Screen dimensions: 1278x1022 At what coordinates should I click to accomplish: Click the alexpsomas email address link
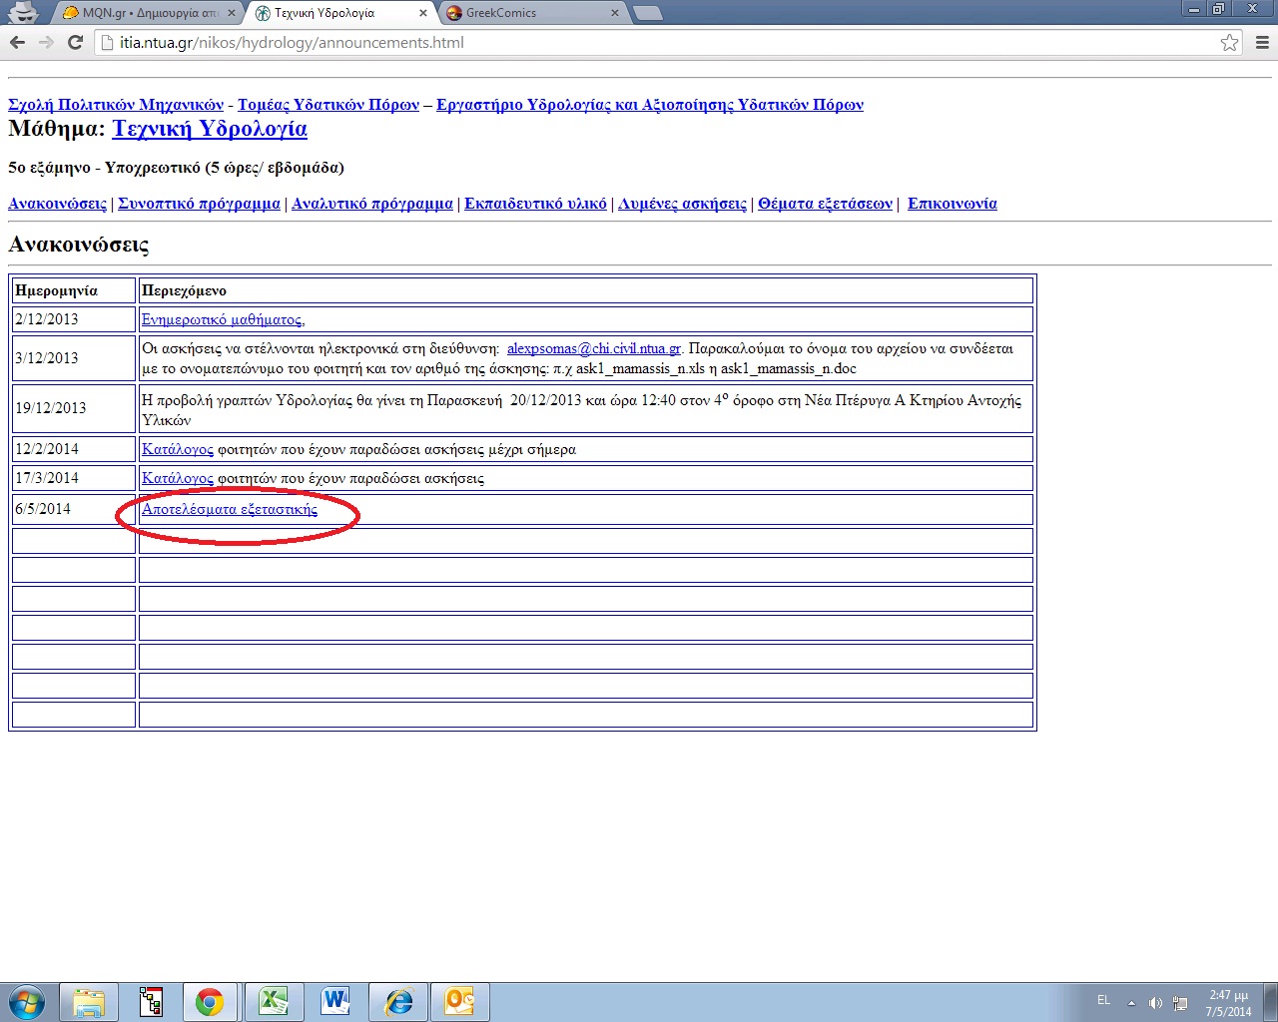pyautogui.click(x=593, y=348)
